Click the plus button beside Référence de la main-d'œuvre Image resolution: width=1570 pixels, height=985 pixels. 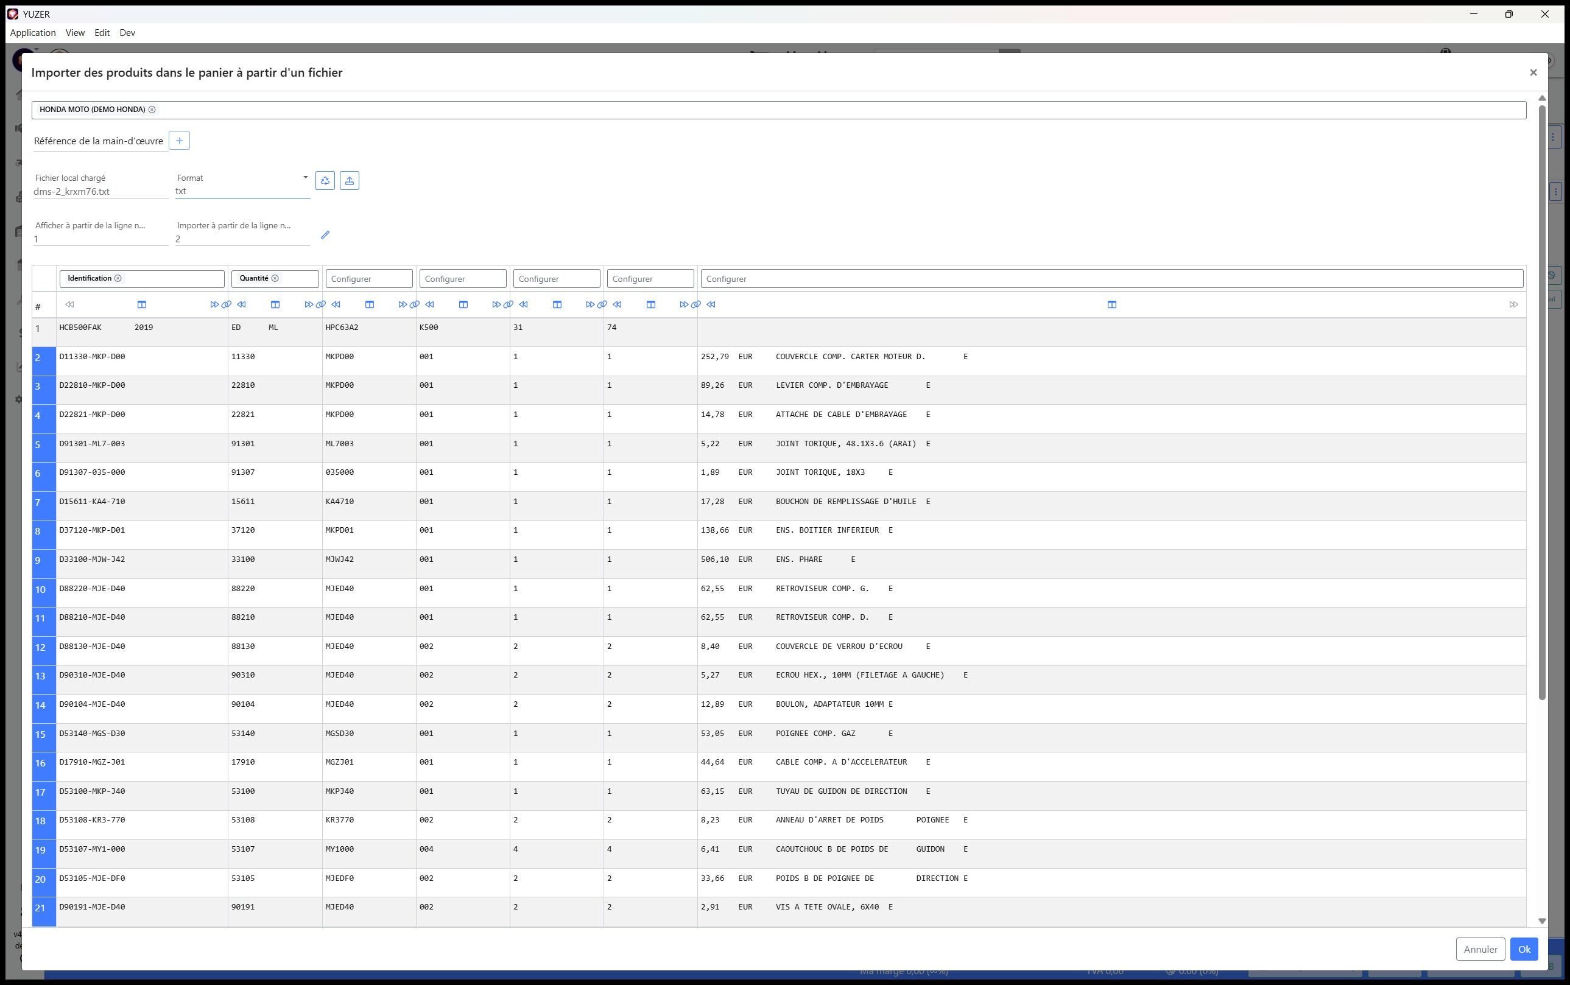point(179,141)
